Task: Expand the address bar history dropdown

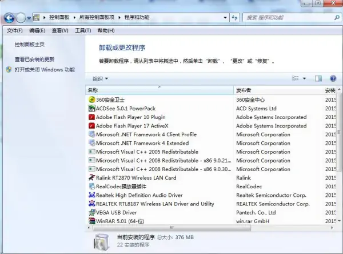Action: tap(225, 18)
